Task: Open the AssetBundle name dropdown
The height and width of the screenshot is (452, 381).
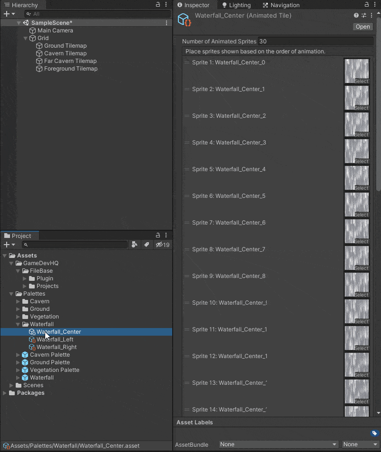Action: 278,444
